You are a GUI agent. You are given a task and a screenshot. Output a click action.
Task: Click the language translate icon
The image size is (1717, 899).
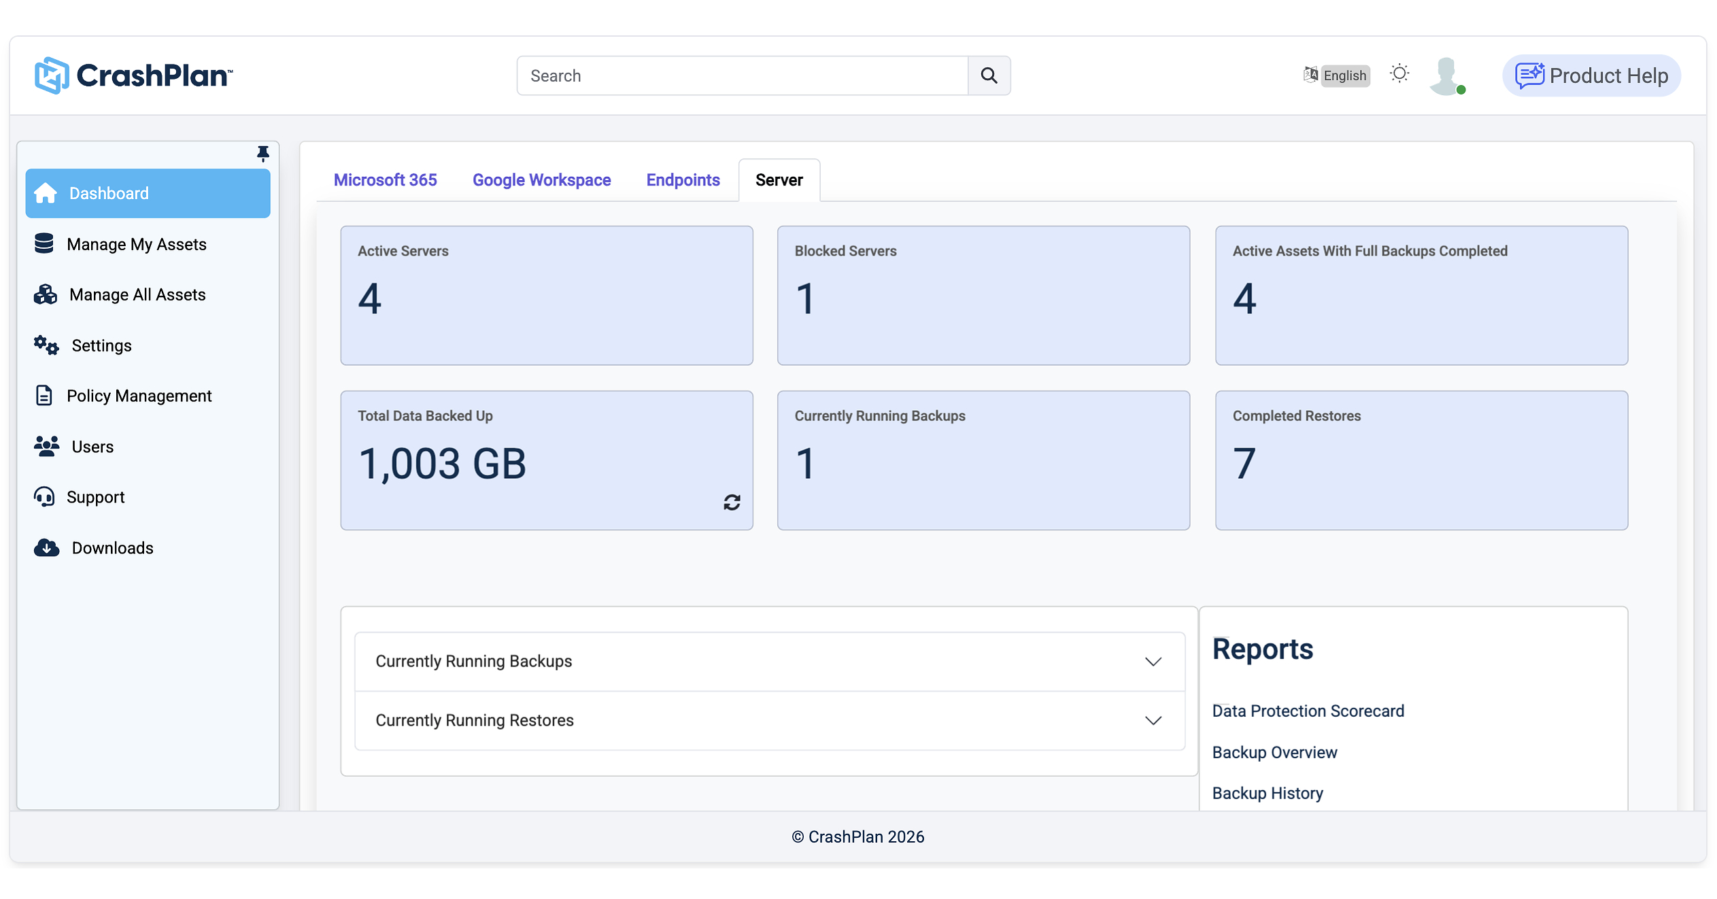pyautogui.click(x=1310, y=75)
